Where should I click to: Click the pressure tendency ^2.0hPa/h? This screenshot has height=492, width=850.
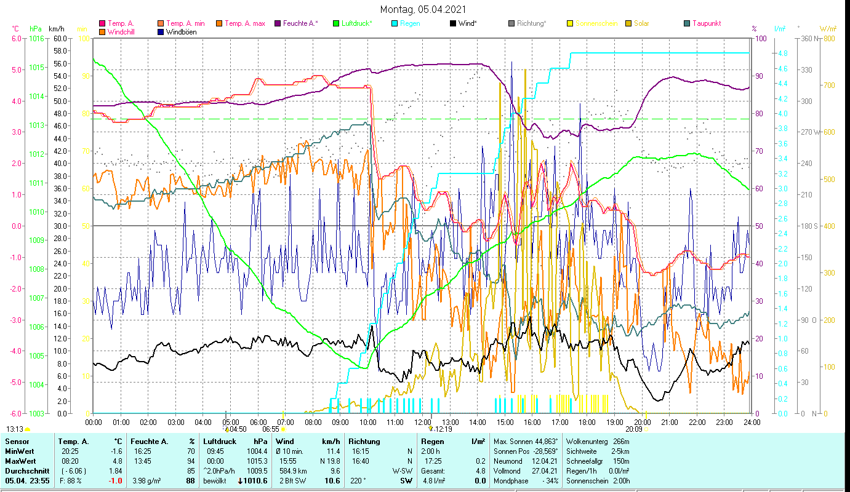(x=220, y=470)
